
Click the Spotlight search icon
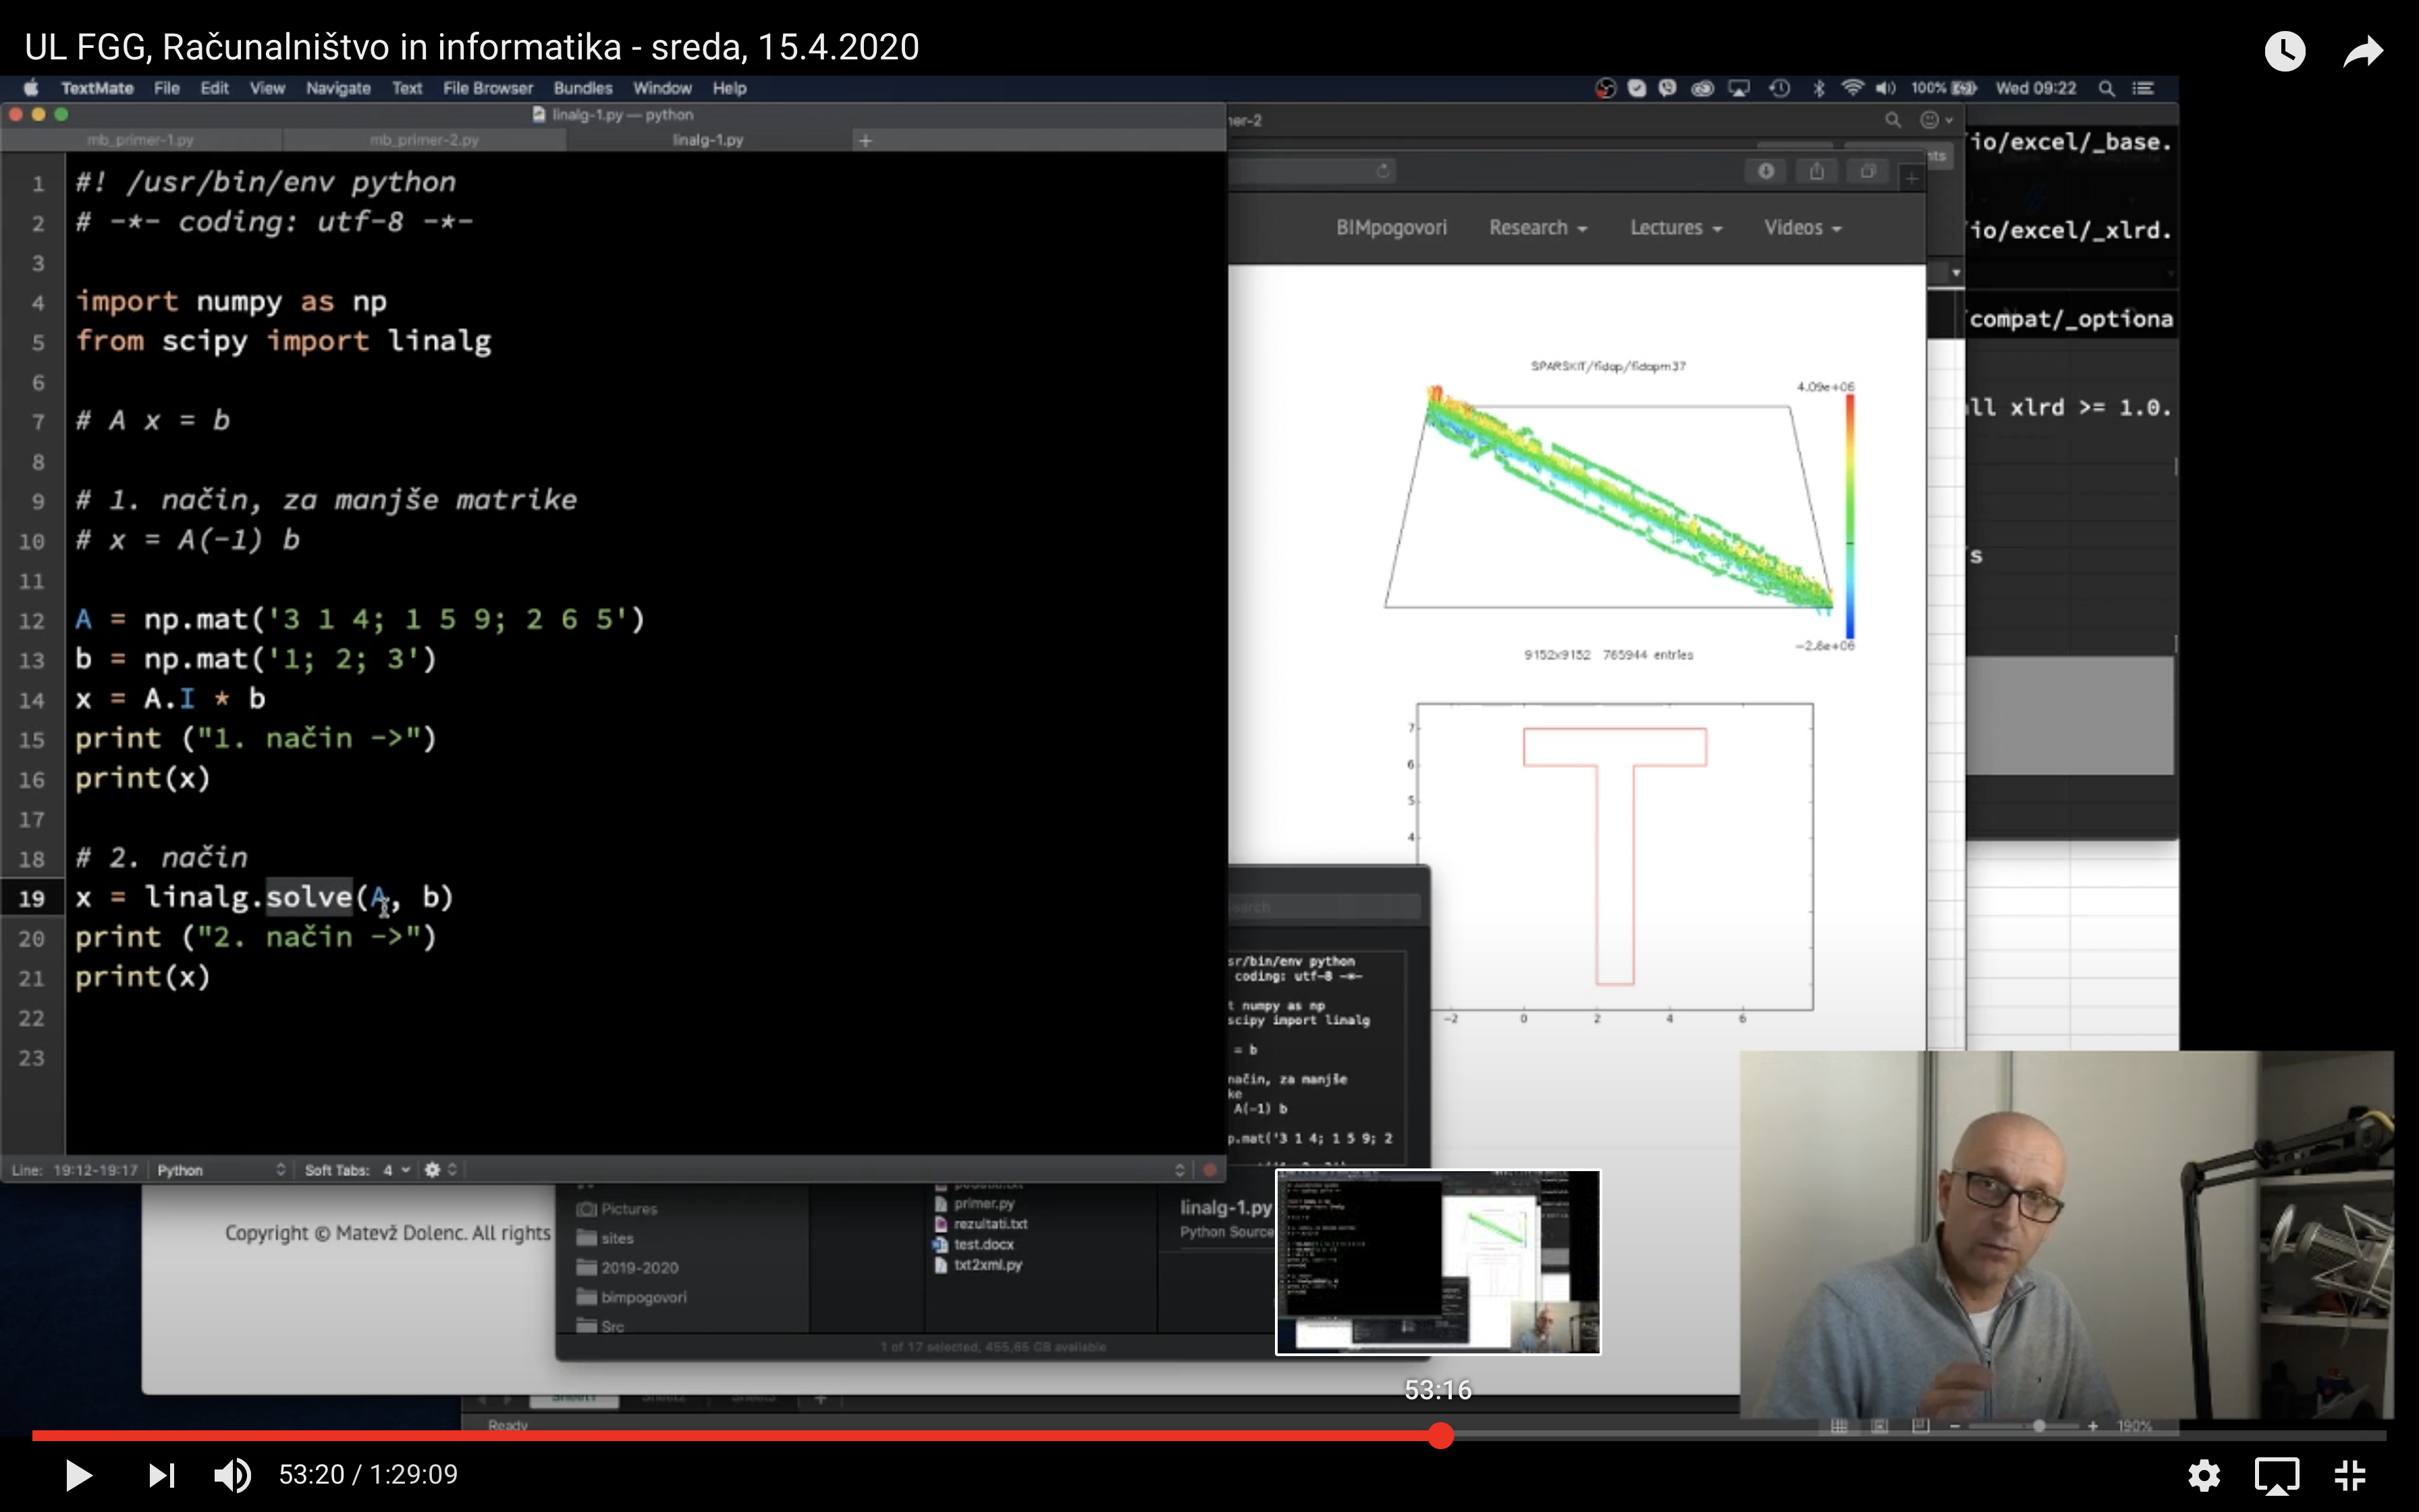point(2106,88)
